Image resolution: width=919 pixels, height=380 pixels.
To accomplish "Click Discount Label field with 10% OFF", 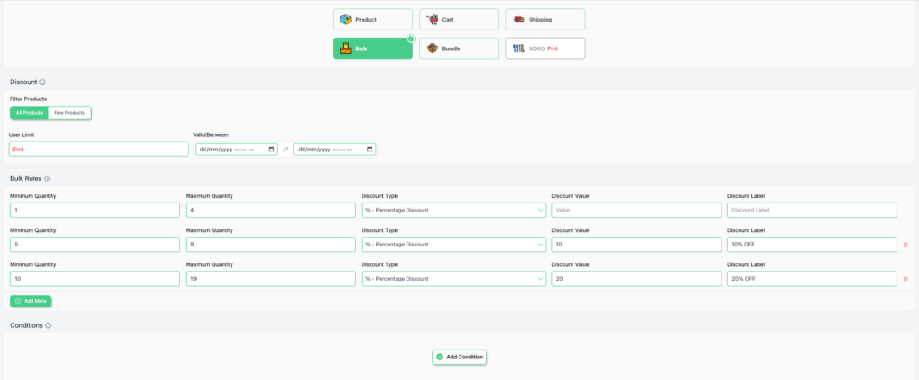I will (x=811, y=244).
